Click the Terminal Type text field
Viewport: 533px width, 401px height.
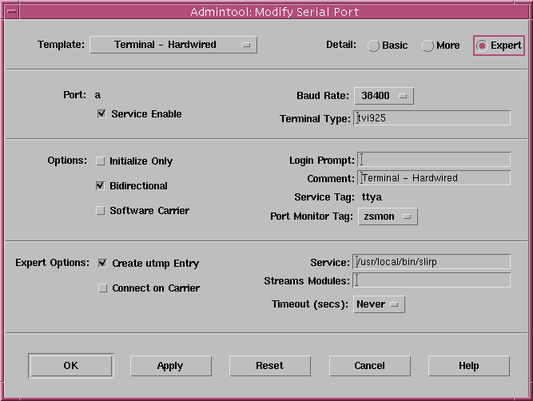pos(432,118)
